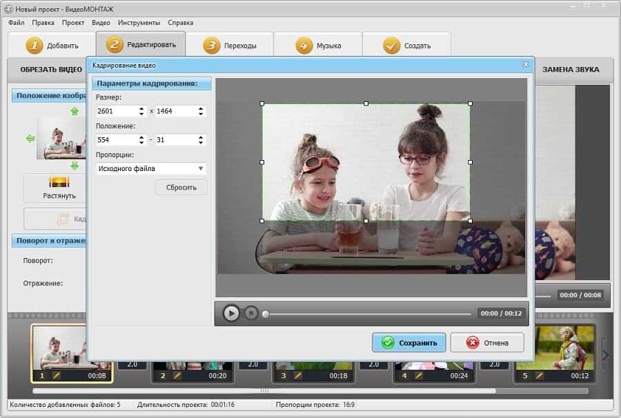Click the crop preview seek slider track

click(366, 314)
